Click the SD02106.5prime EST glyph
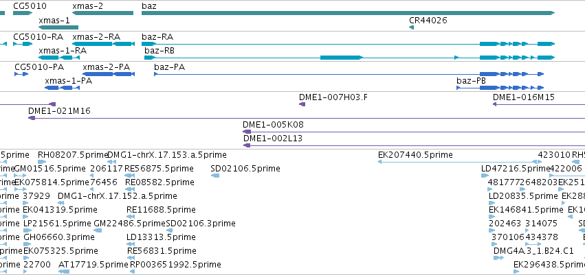Screen dimensions: 585x275 tap(215, 176)
